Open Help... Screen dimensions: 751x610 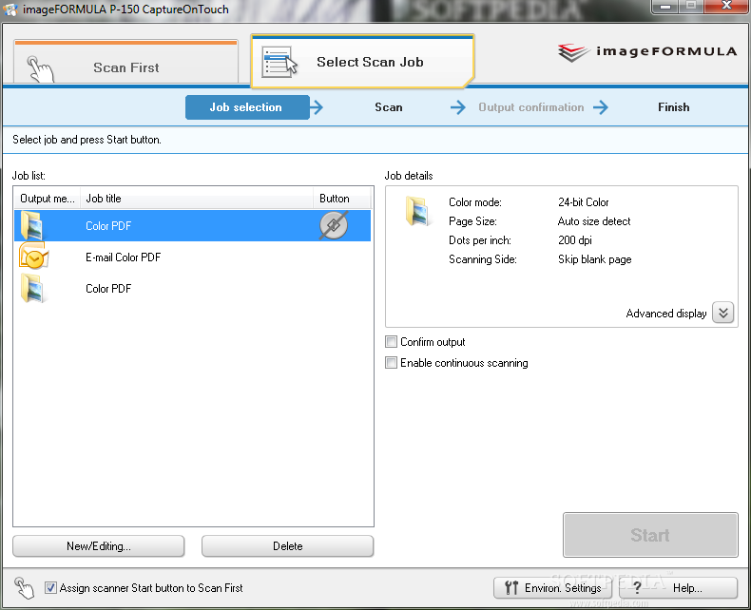click(x=678, y=588)
